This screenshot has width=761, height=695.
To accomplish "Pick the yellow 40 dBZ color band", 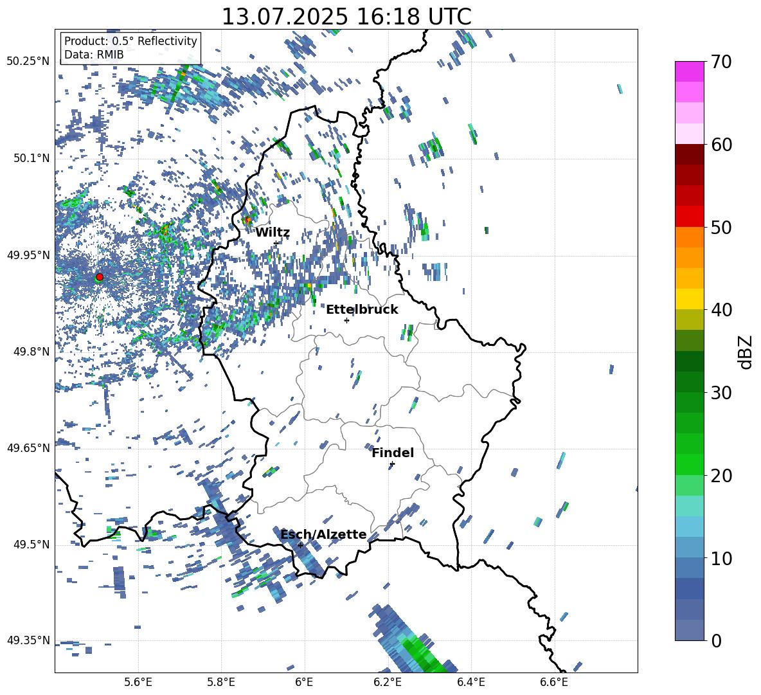I will 689,299.
